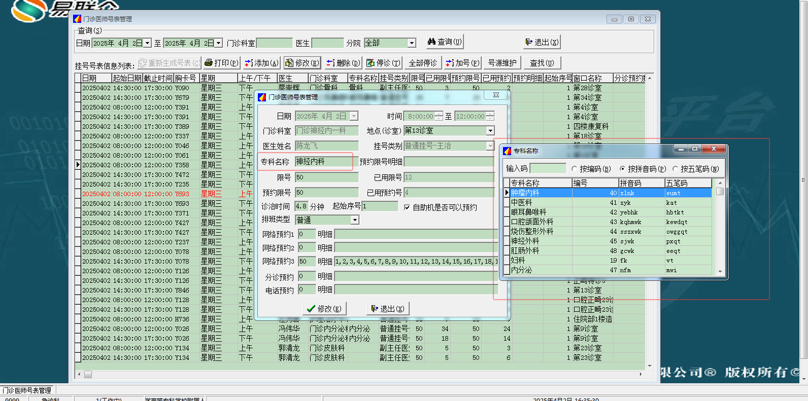808x401 pixels.
Task: Close the edit dialog with its X button
Action: [496, 95]
